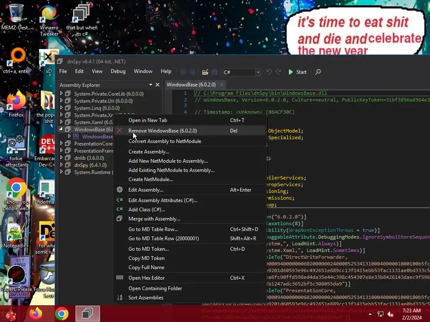
Task: Expand System.Private.CoreLib (6.0.0.0) node
Action: 61,93
